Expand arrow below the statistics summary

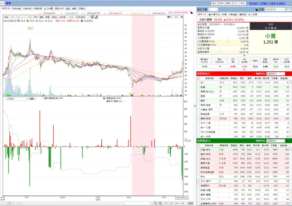(244, 56)
